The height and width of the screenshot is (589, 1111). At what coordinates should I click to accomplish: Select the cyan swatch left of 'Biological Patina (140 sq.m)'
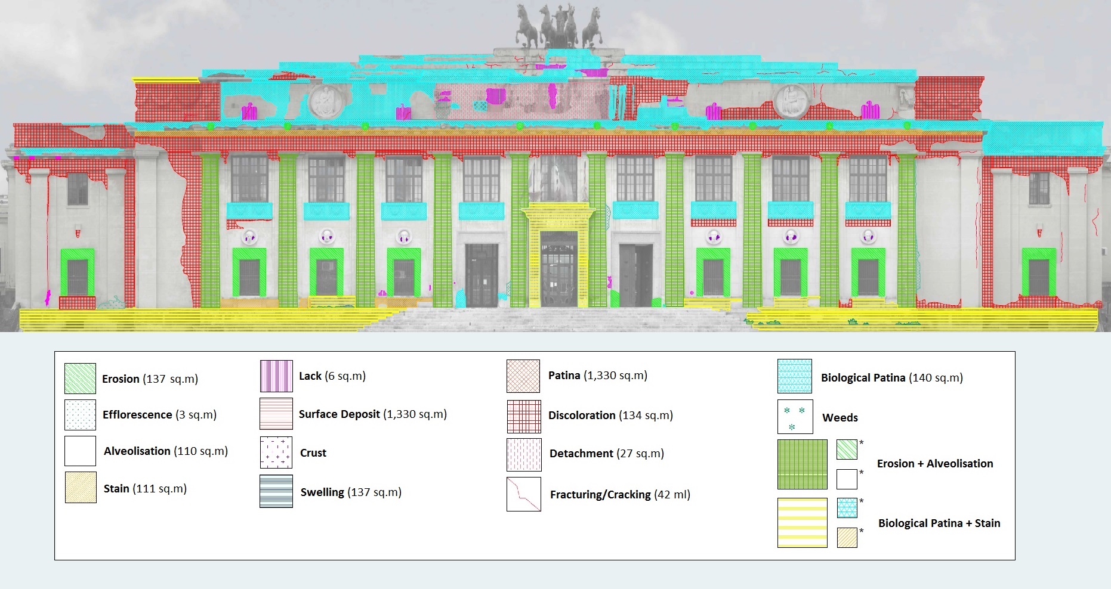(795, 376)
